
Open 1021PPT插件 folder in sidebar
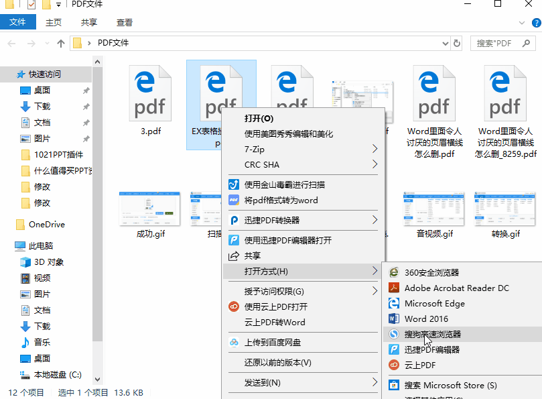coord(58,154)
